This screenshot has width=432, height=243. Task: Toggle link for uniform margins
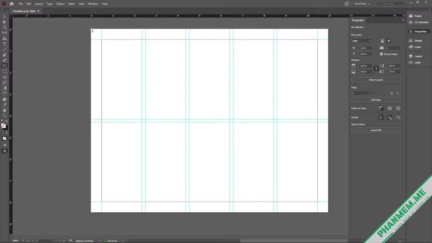tap(376, 69)
